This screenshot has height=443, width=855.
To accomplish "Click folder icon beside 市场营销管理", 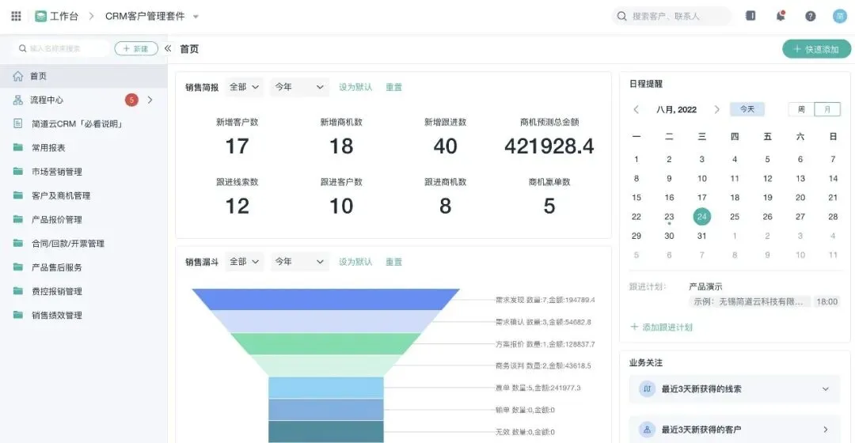I will pyautogui.click(x=18, y=172).
